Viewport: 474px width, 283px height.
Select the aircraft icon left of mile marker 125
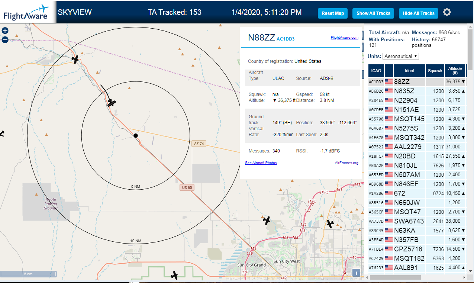[x=267, y=220]
